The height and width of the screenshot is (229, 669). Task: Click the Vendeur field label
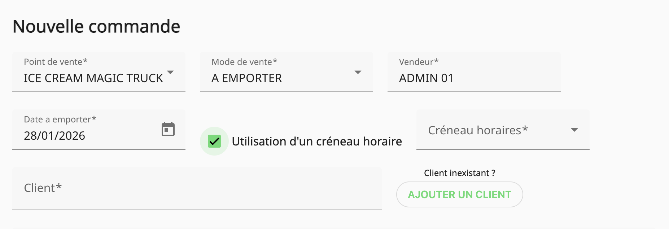coord(419,62)
